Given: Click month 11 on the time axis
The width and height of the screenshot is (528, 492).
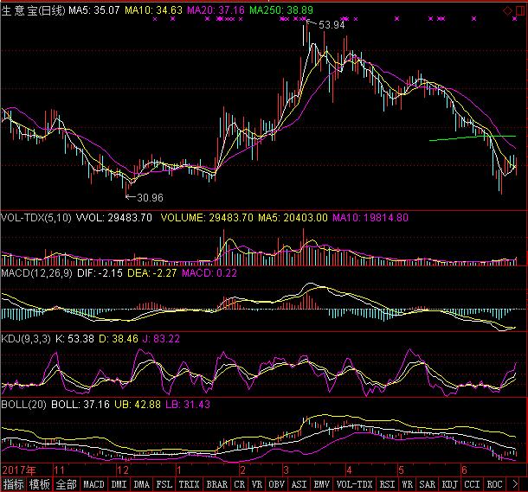Looking at the screenshot, I should pos(59,470).
